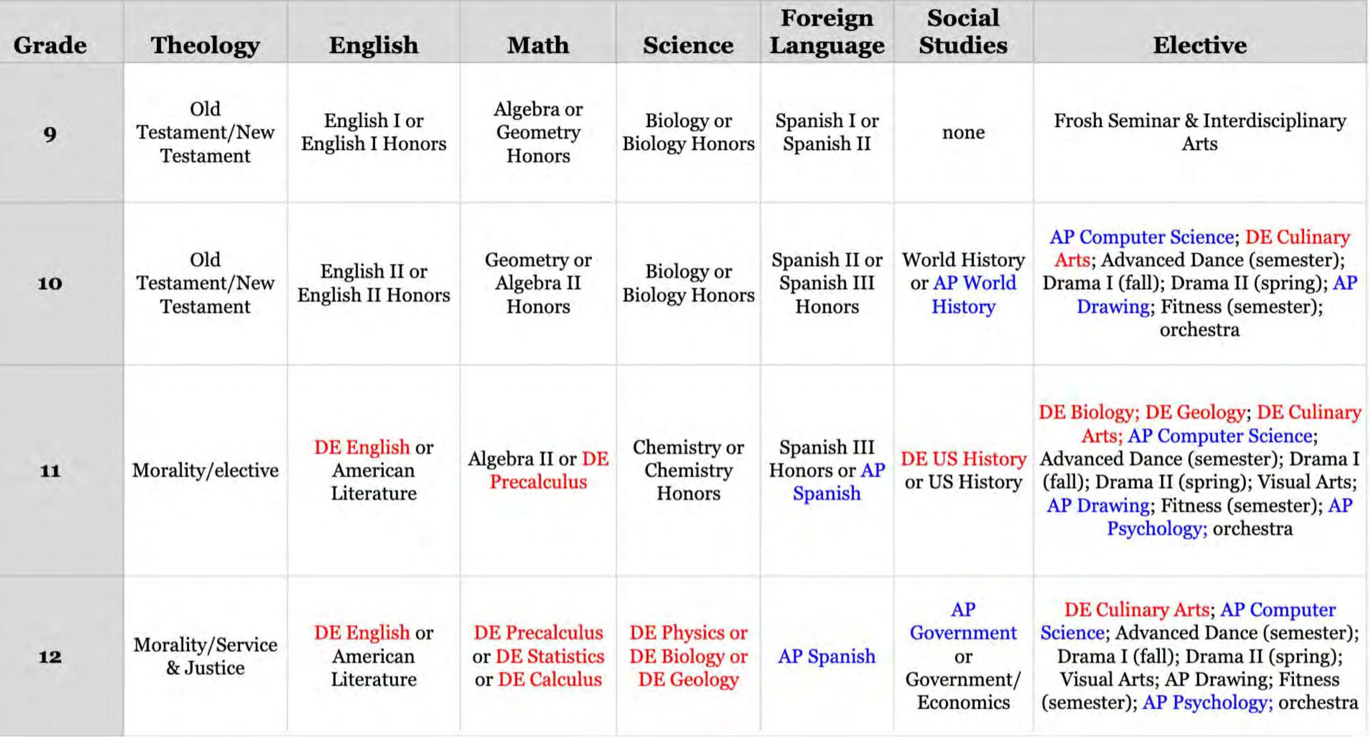1369x737 pixels.
Task: Click the red DE Calculus text
Action: coord(549,679)
